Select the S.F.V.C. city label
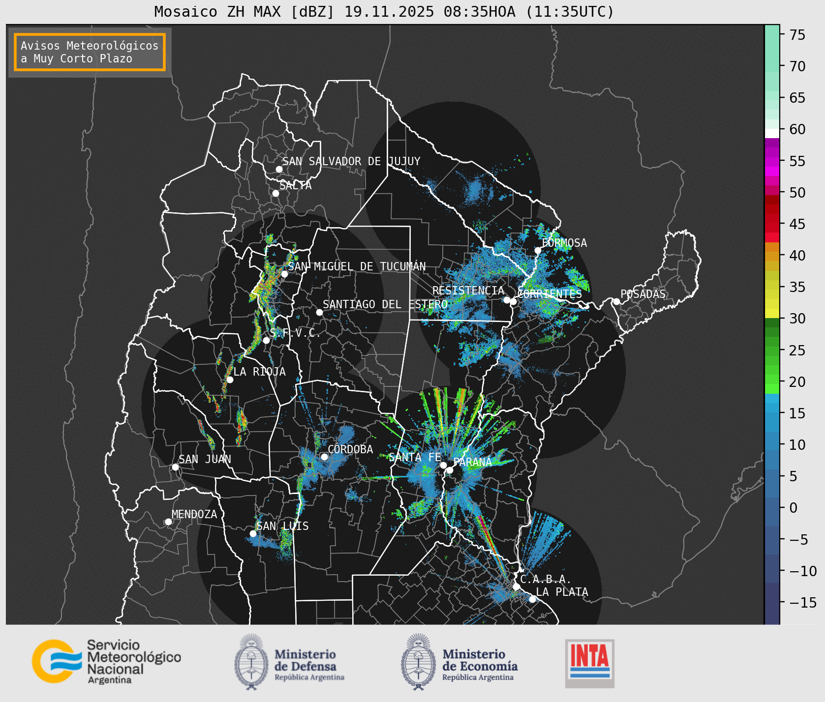Viewport: 825px width, 702px height. pyautogui.click(x=295, y=333)
